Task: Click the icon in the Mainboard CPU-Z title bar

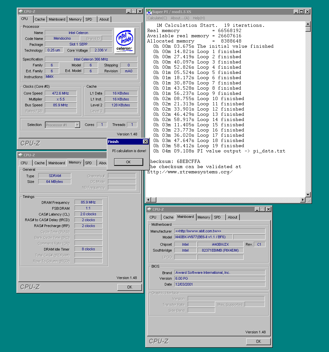Action: tap(149, 209)
